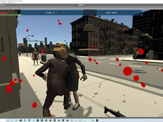
Task: Click the Unity Play button
Action: click(77, 5)
